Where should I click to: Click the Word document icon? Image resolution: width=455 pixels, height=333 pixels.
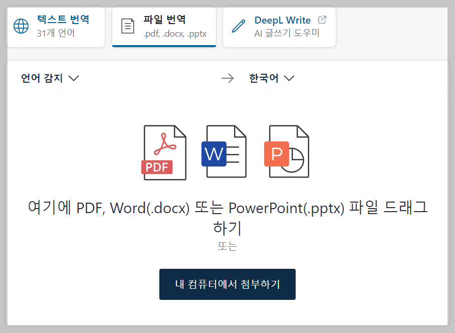223,151
